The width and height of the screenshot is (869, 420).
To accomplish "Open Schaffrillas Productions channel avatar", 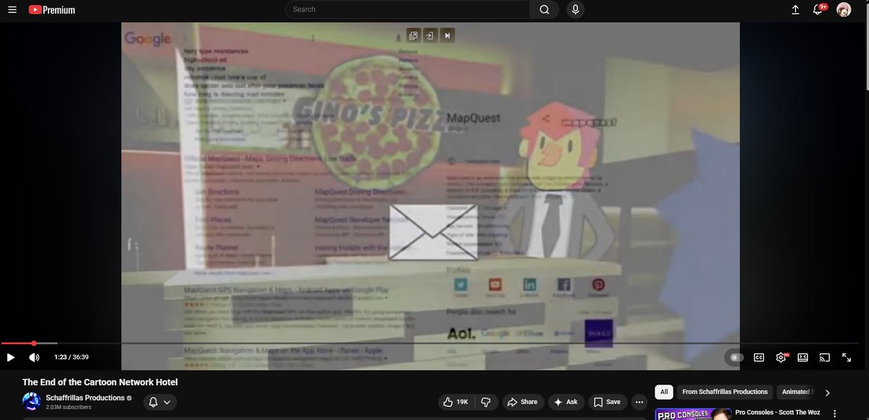I will click(x=31, y=402).
